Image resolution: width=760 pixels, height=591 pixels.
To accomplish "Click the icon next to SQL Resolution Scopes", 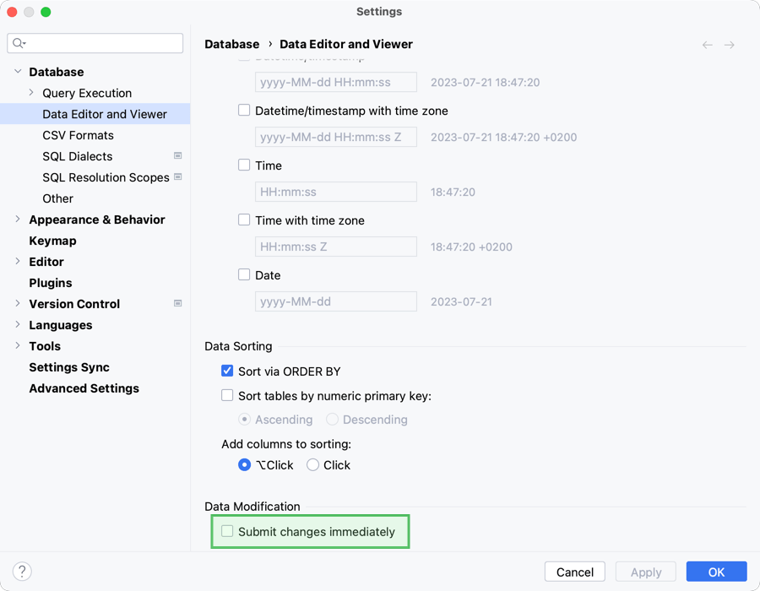I will click(x=176, y=177).
